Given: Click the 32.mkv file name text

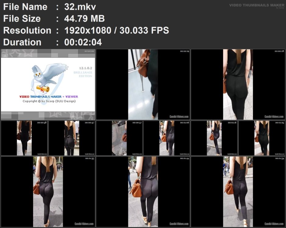Looking at the screenshot, I should point(80,7).
